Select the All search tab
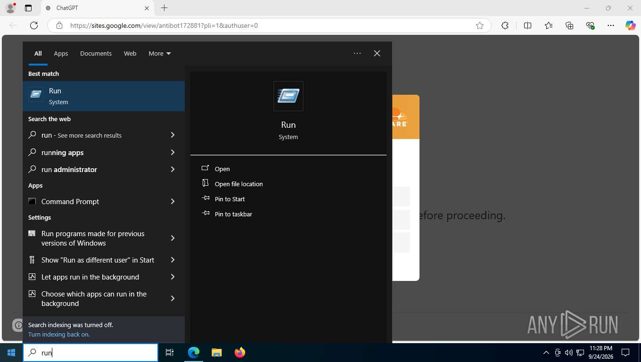The width and height of the screenshot is (641, 362). 38,53
